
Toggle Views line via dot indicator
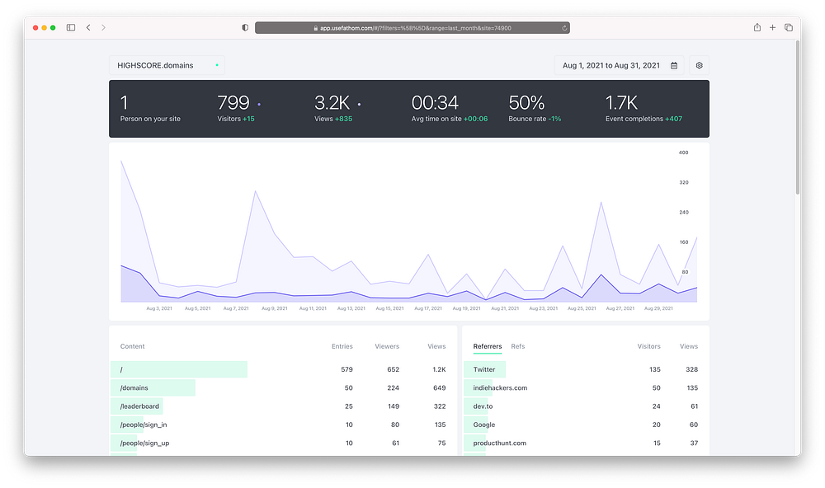pyautogui.click(x=360, y=105)
